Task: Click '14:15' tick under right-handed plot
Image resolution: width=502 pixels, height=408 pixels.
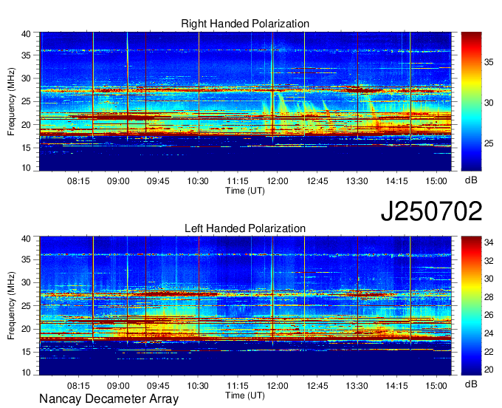Action: [396, 181]
